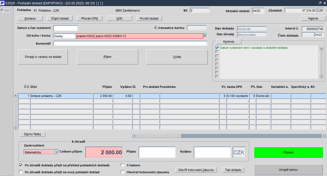Screen dimensions: 327x176
Task: Click the Uhradit kartou button
Action: (288, 170)
